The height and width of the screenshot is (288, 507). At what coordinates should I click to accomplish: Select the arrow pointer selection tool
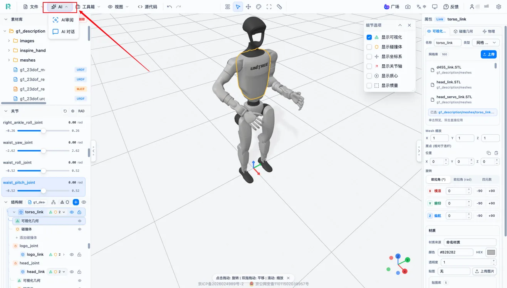coord(238,7)
